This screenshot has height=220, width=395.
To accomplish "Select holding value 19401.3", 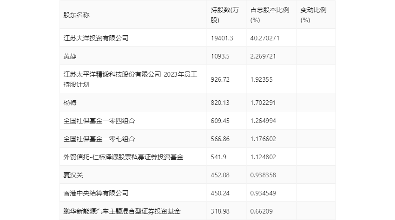I will click(x=222, y=38).
